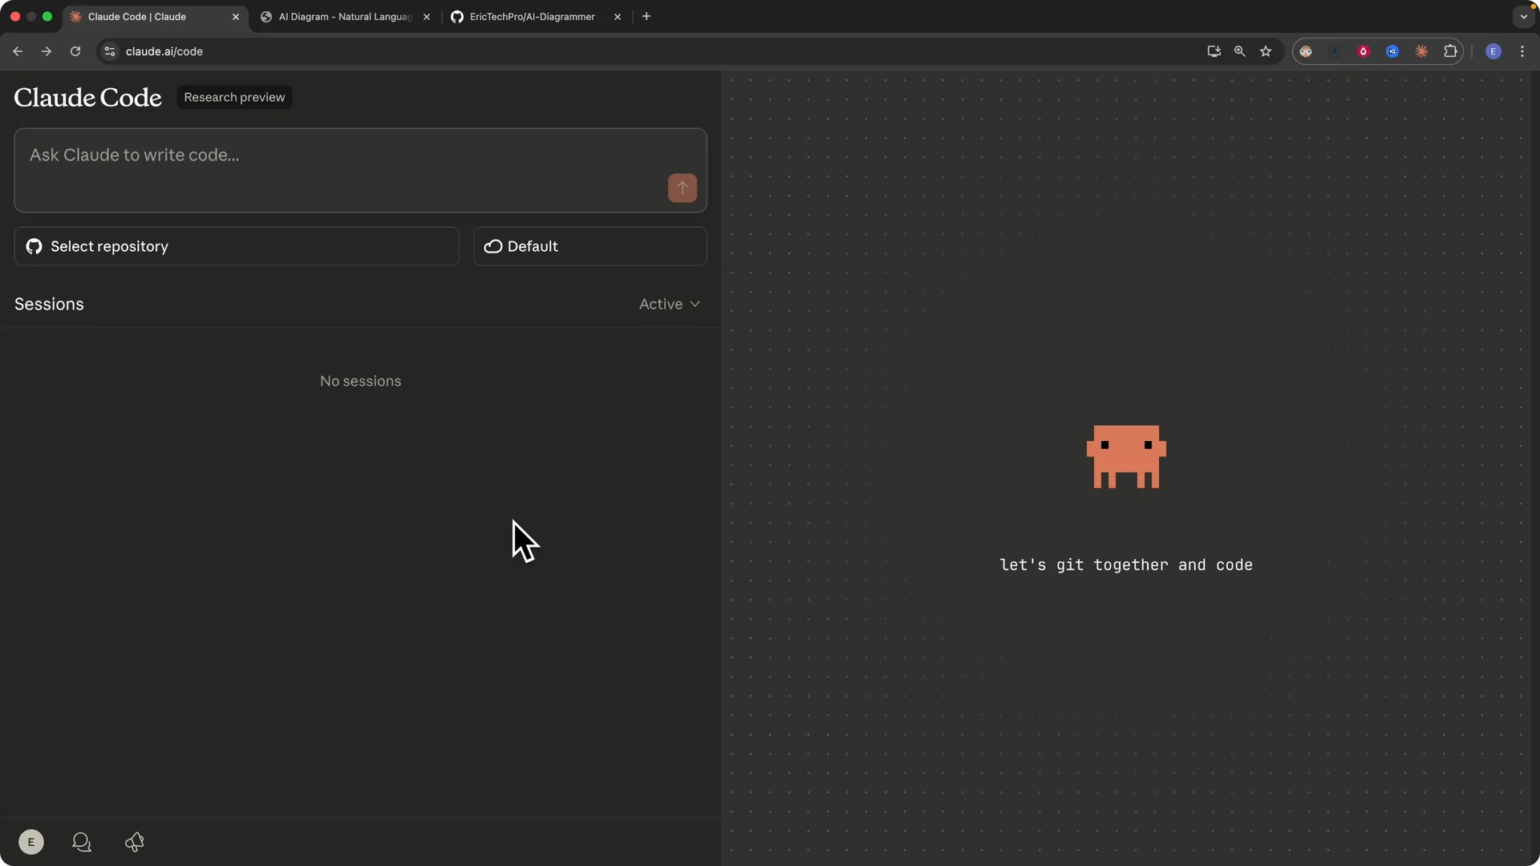Click the cloud icon beside Default

(x=493, y=246)
